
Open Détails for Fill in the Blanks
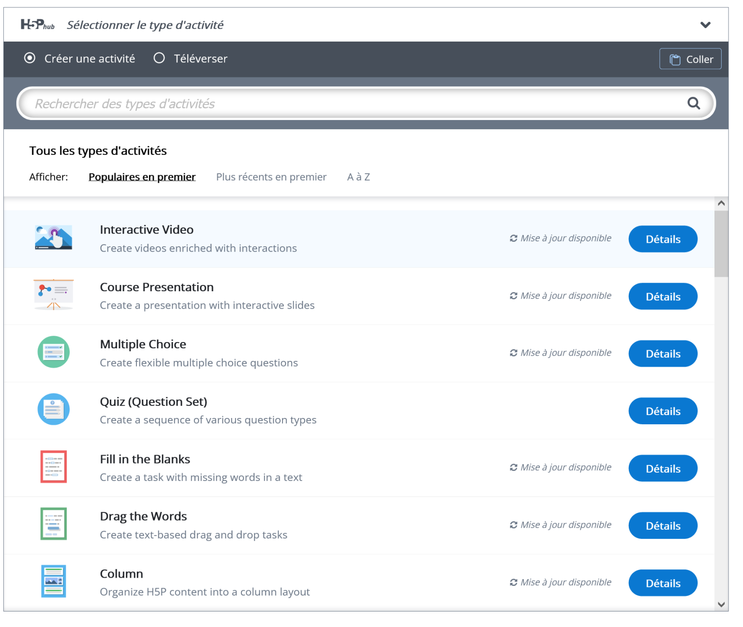pyautogui.click(x=663, y=468)
